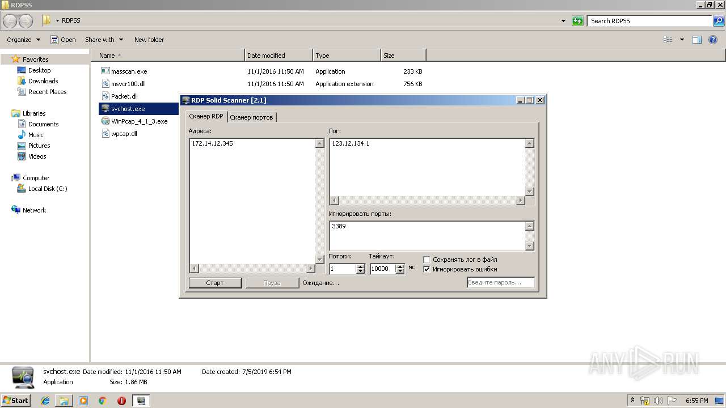726x408 pixels.
Task: Select the msvcr100.dll file icon
Action: point(105,84)
